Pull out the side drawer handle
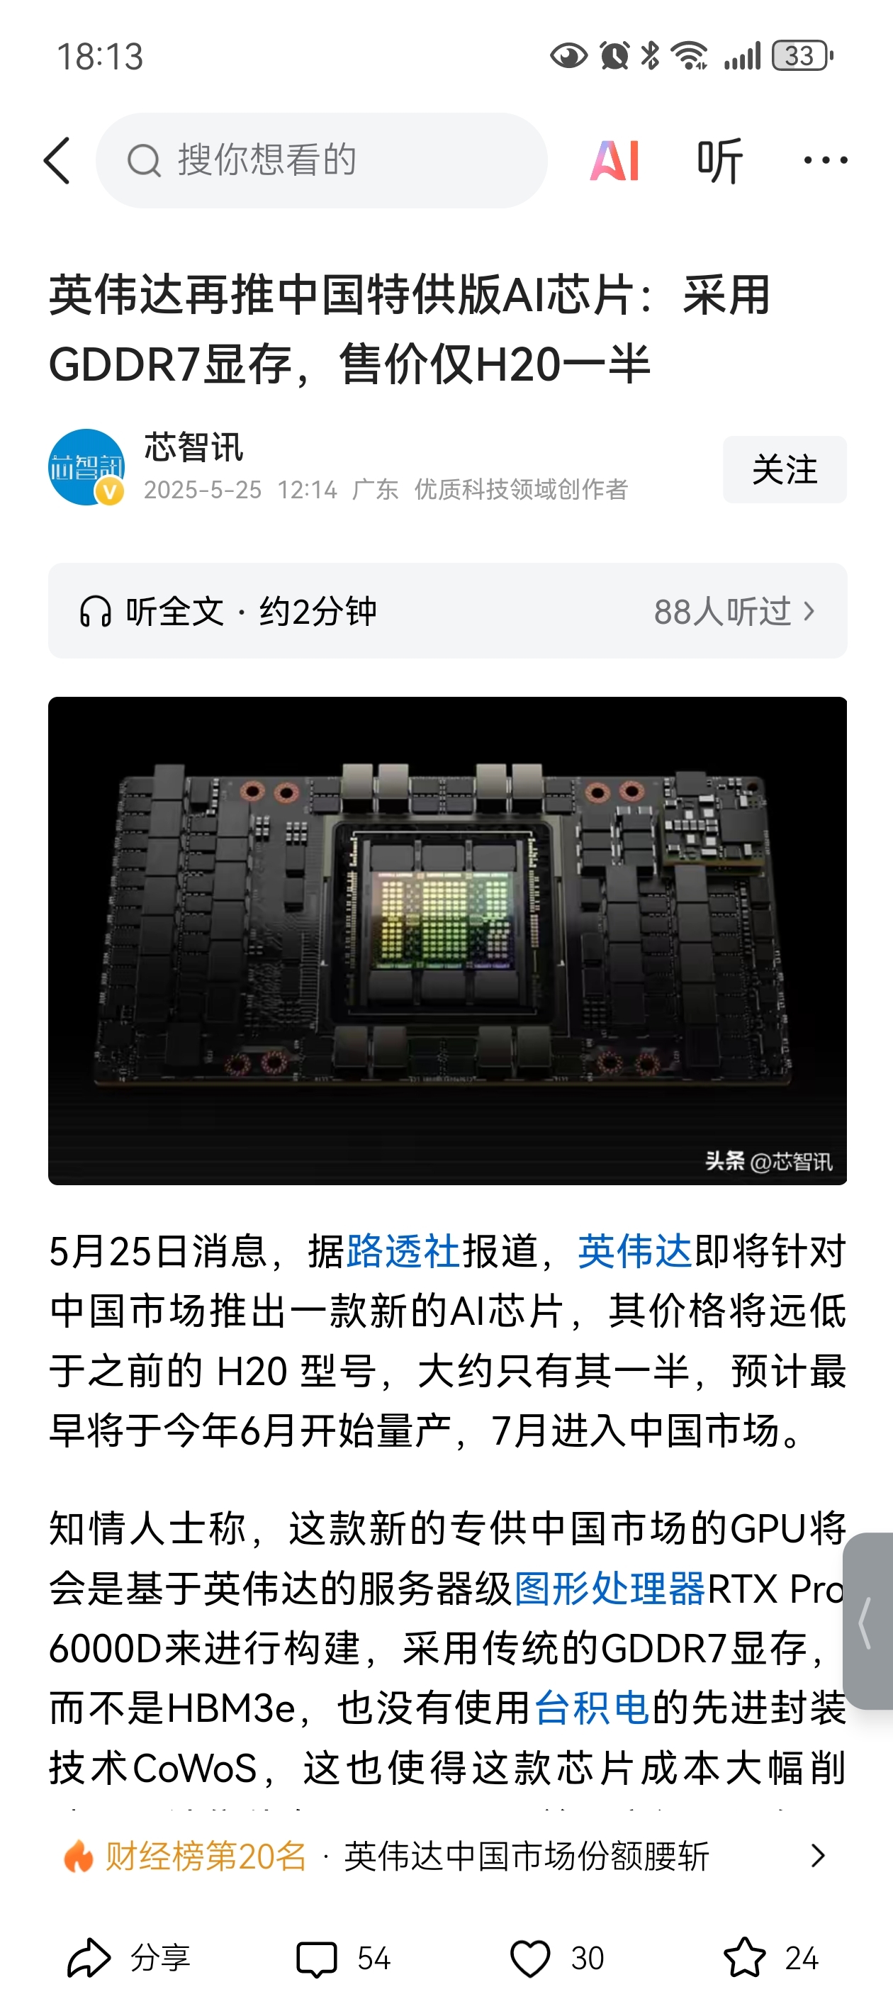Image resolution: width=893 pixels, height=2016 pixels. point(868,1620)
